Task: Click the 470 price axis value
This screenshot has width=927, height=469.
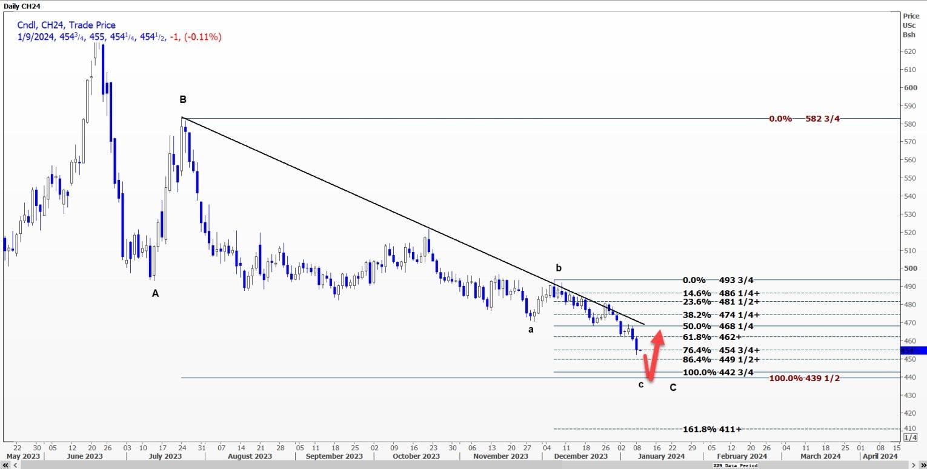Action: click(x=909, y=323)
